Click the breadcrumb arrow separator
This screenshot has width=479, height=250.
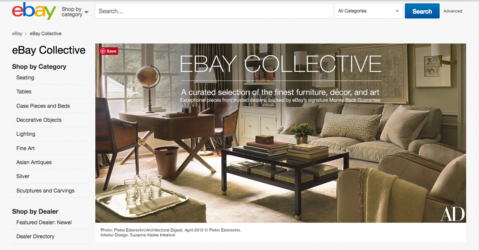coord(26,34)
